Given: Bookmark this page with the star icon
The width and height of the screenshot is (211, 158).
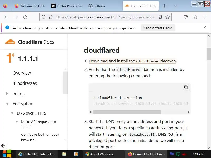Looking at the screenshot, I should click(x=167, y=17).
